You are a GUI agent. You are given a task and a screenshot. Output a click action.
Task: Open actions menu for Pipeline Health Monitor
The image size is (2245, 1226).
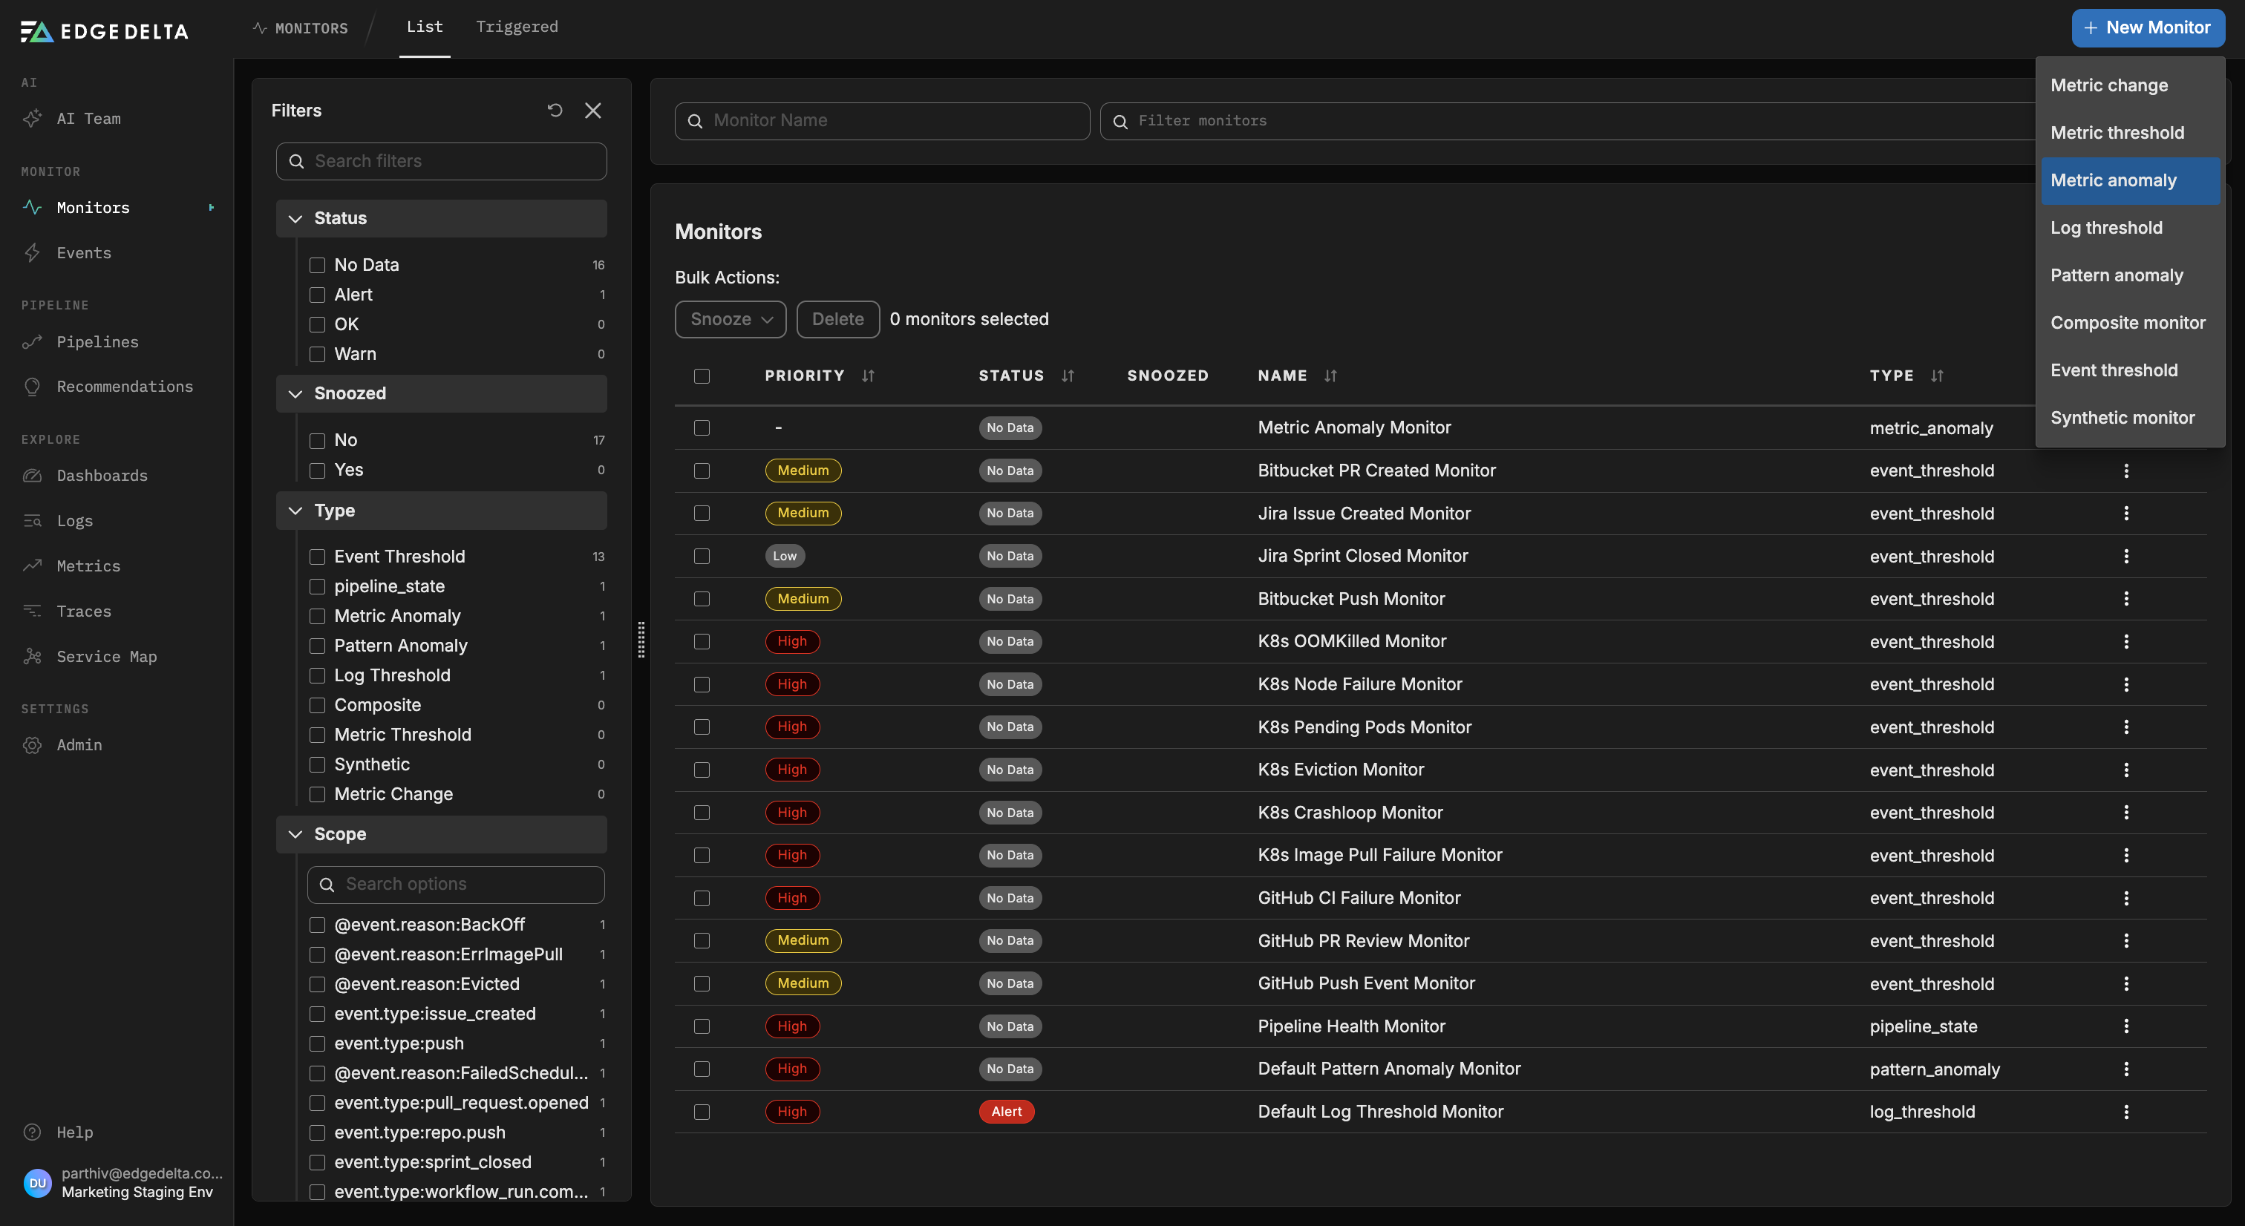[x=2126, y=1026]
